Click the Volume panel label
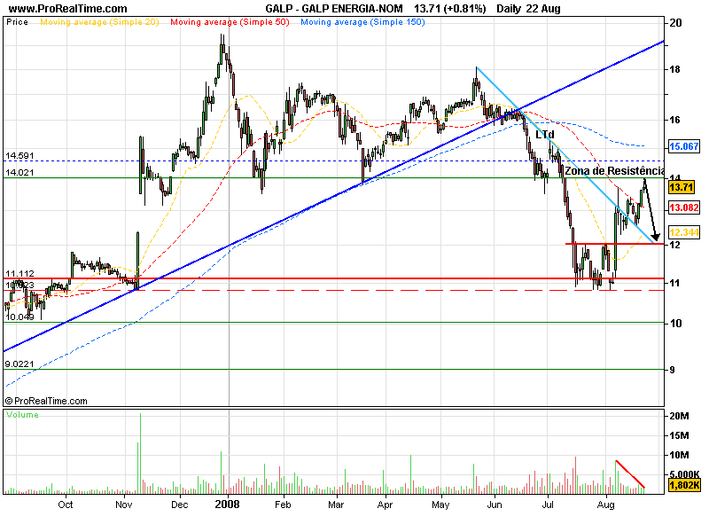This screenshot has height=532, width=709. point(23,415)
